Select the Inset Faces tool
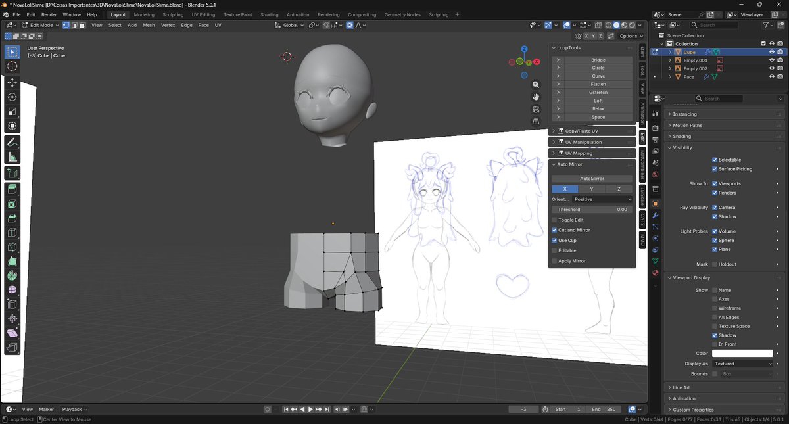 (x=12, y=204)
